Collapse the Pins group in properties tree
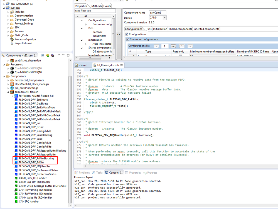The width and height of the screenshot is (278, 209). [x=82, y=28]
